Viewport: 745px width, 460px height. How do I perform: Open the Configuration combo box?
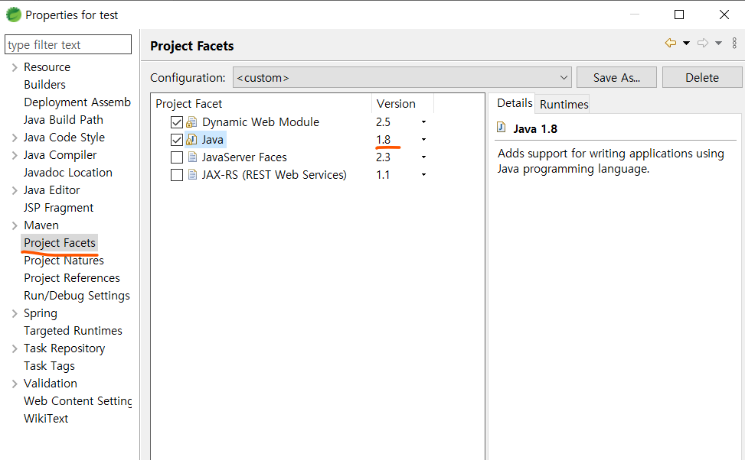coord(402,77)
